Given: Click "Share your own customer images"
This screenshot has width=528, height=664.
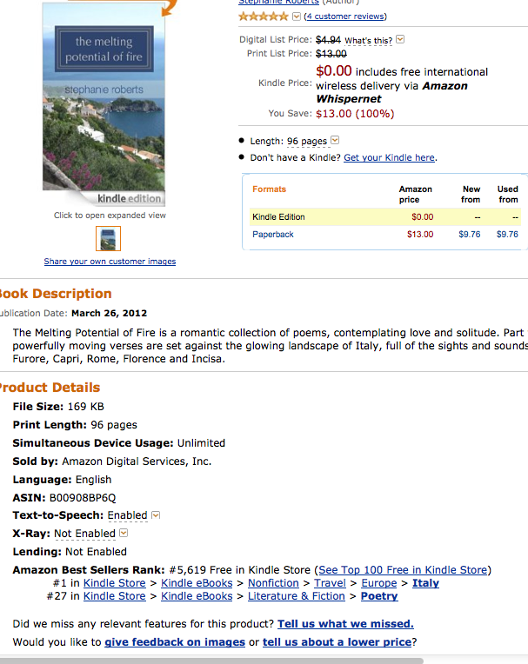Looking at the screenshot, I should click(x=110, y=262).
